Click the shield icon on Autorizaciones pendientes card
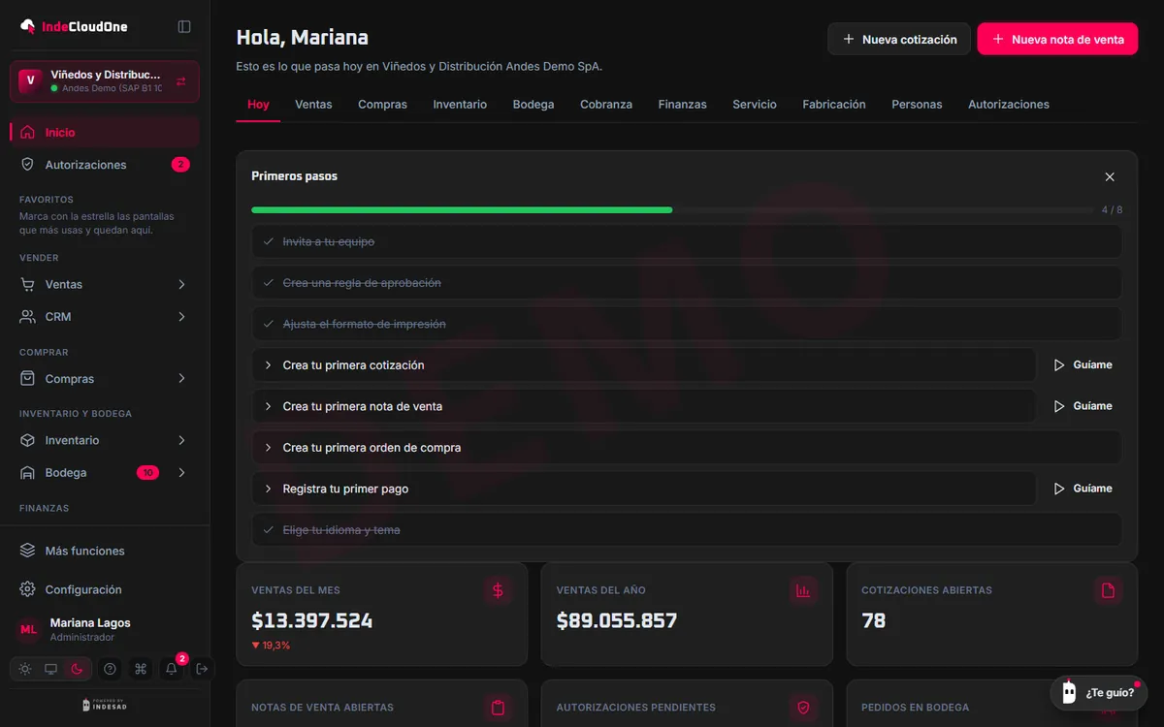1164x727 pixels. coord(803,708)
